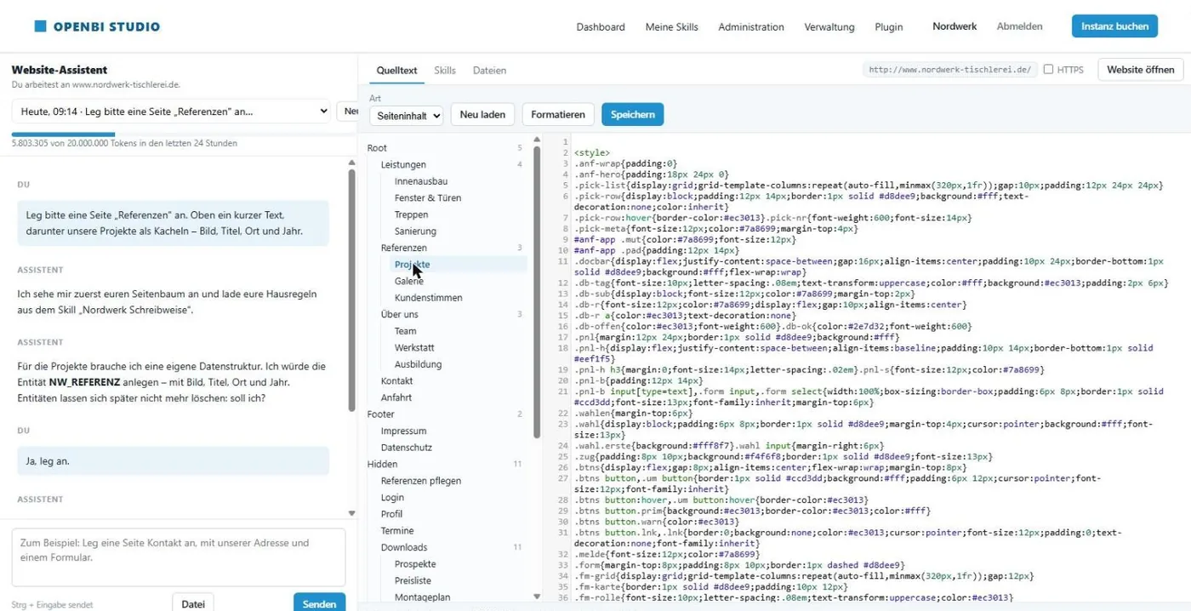
Task: Select Leistungen in the page tree
Action: click(403, 164)
